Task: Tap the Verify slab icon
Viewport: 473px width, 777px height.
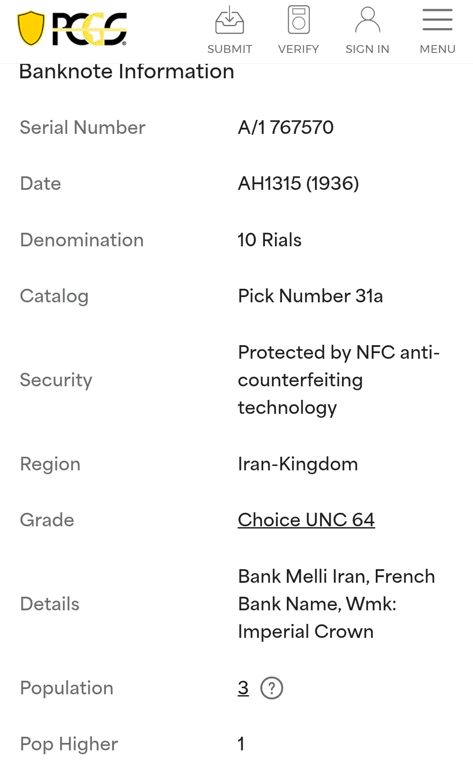Action: [298, 20]
